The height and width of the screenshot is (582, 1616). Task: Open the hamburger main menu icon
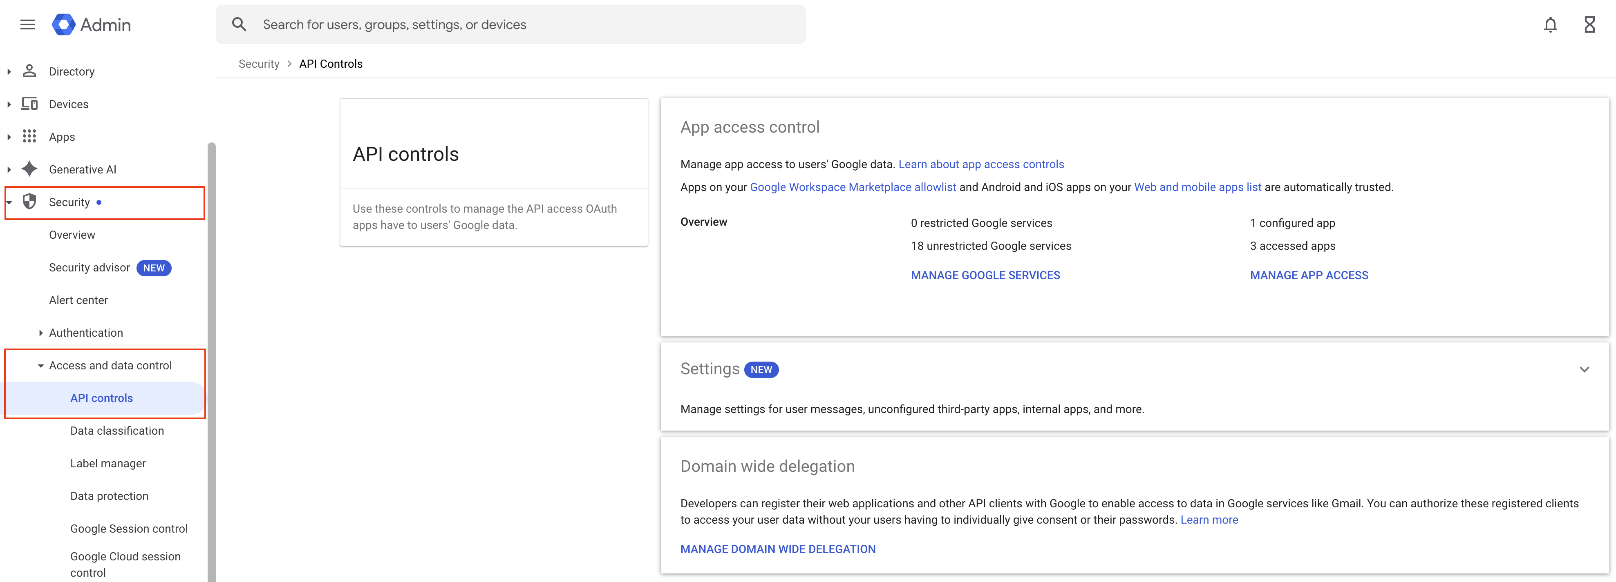coord(28,25)
